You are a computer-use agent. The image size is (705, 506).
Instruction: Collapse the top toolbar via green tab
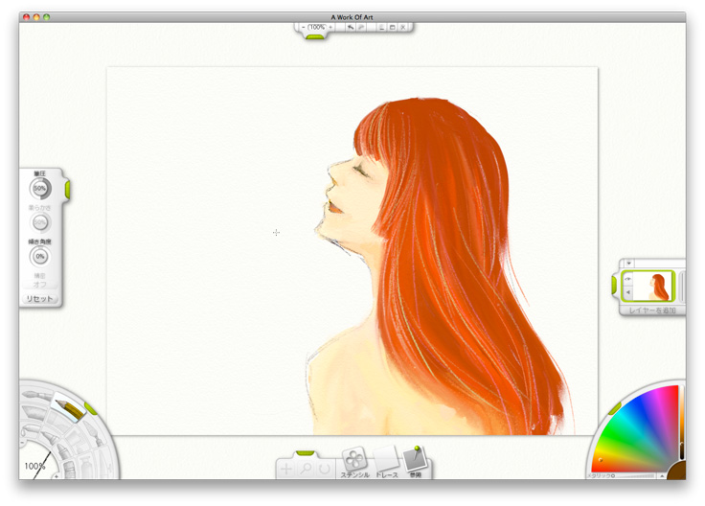click(x=314, y=37)
